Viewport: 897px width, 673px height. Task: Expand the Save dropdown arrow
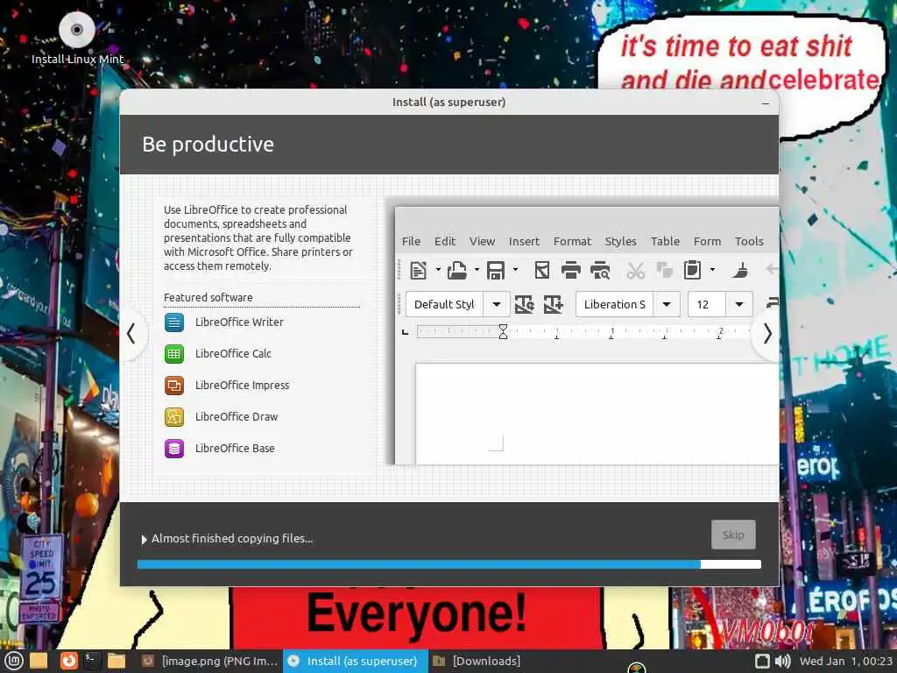click(515, 269)
